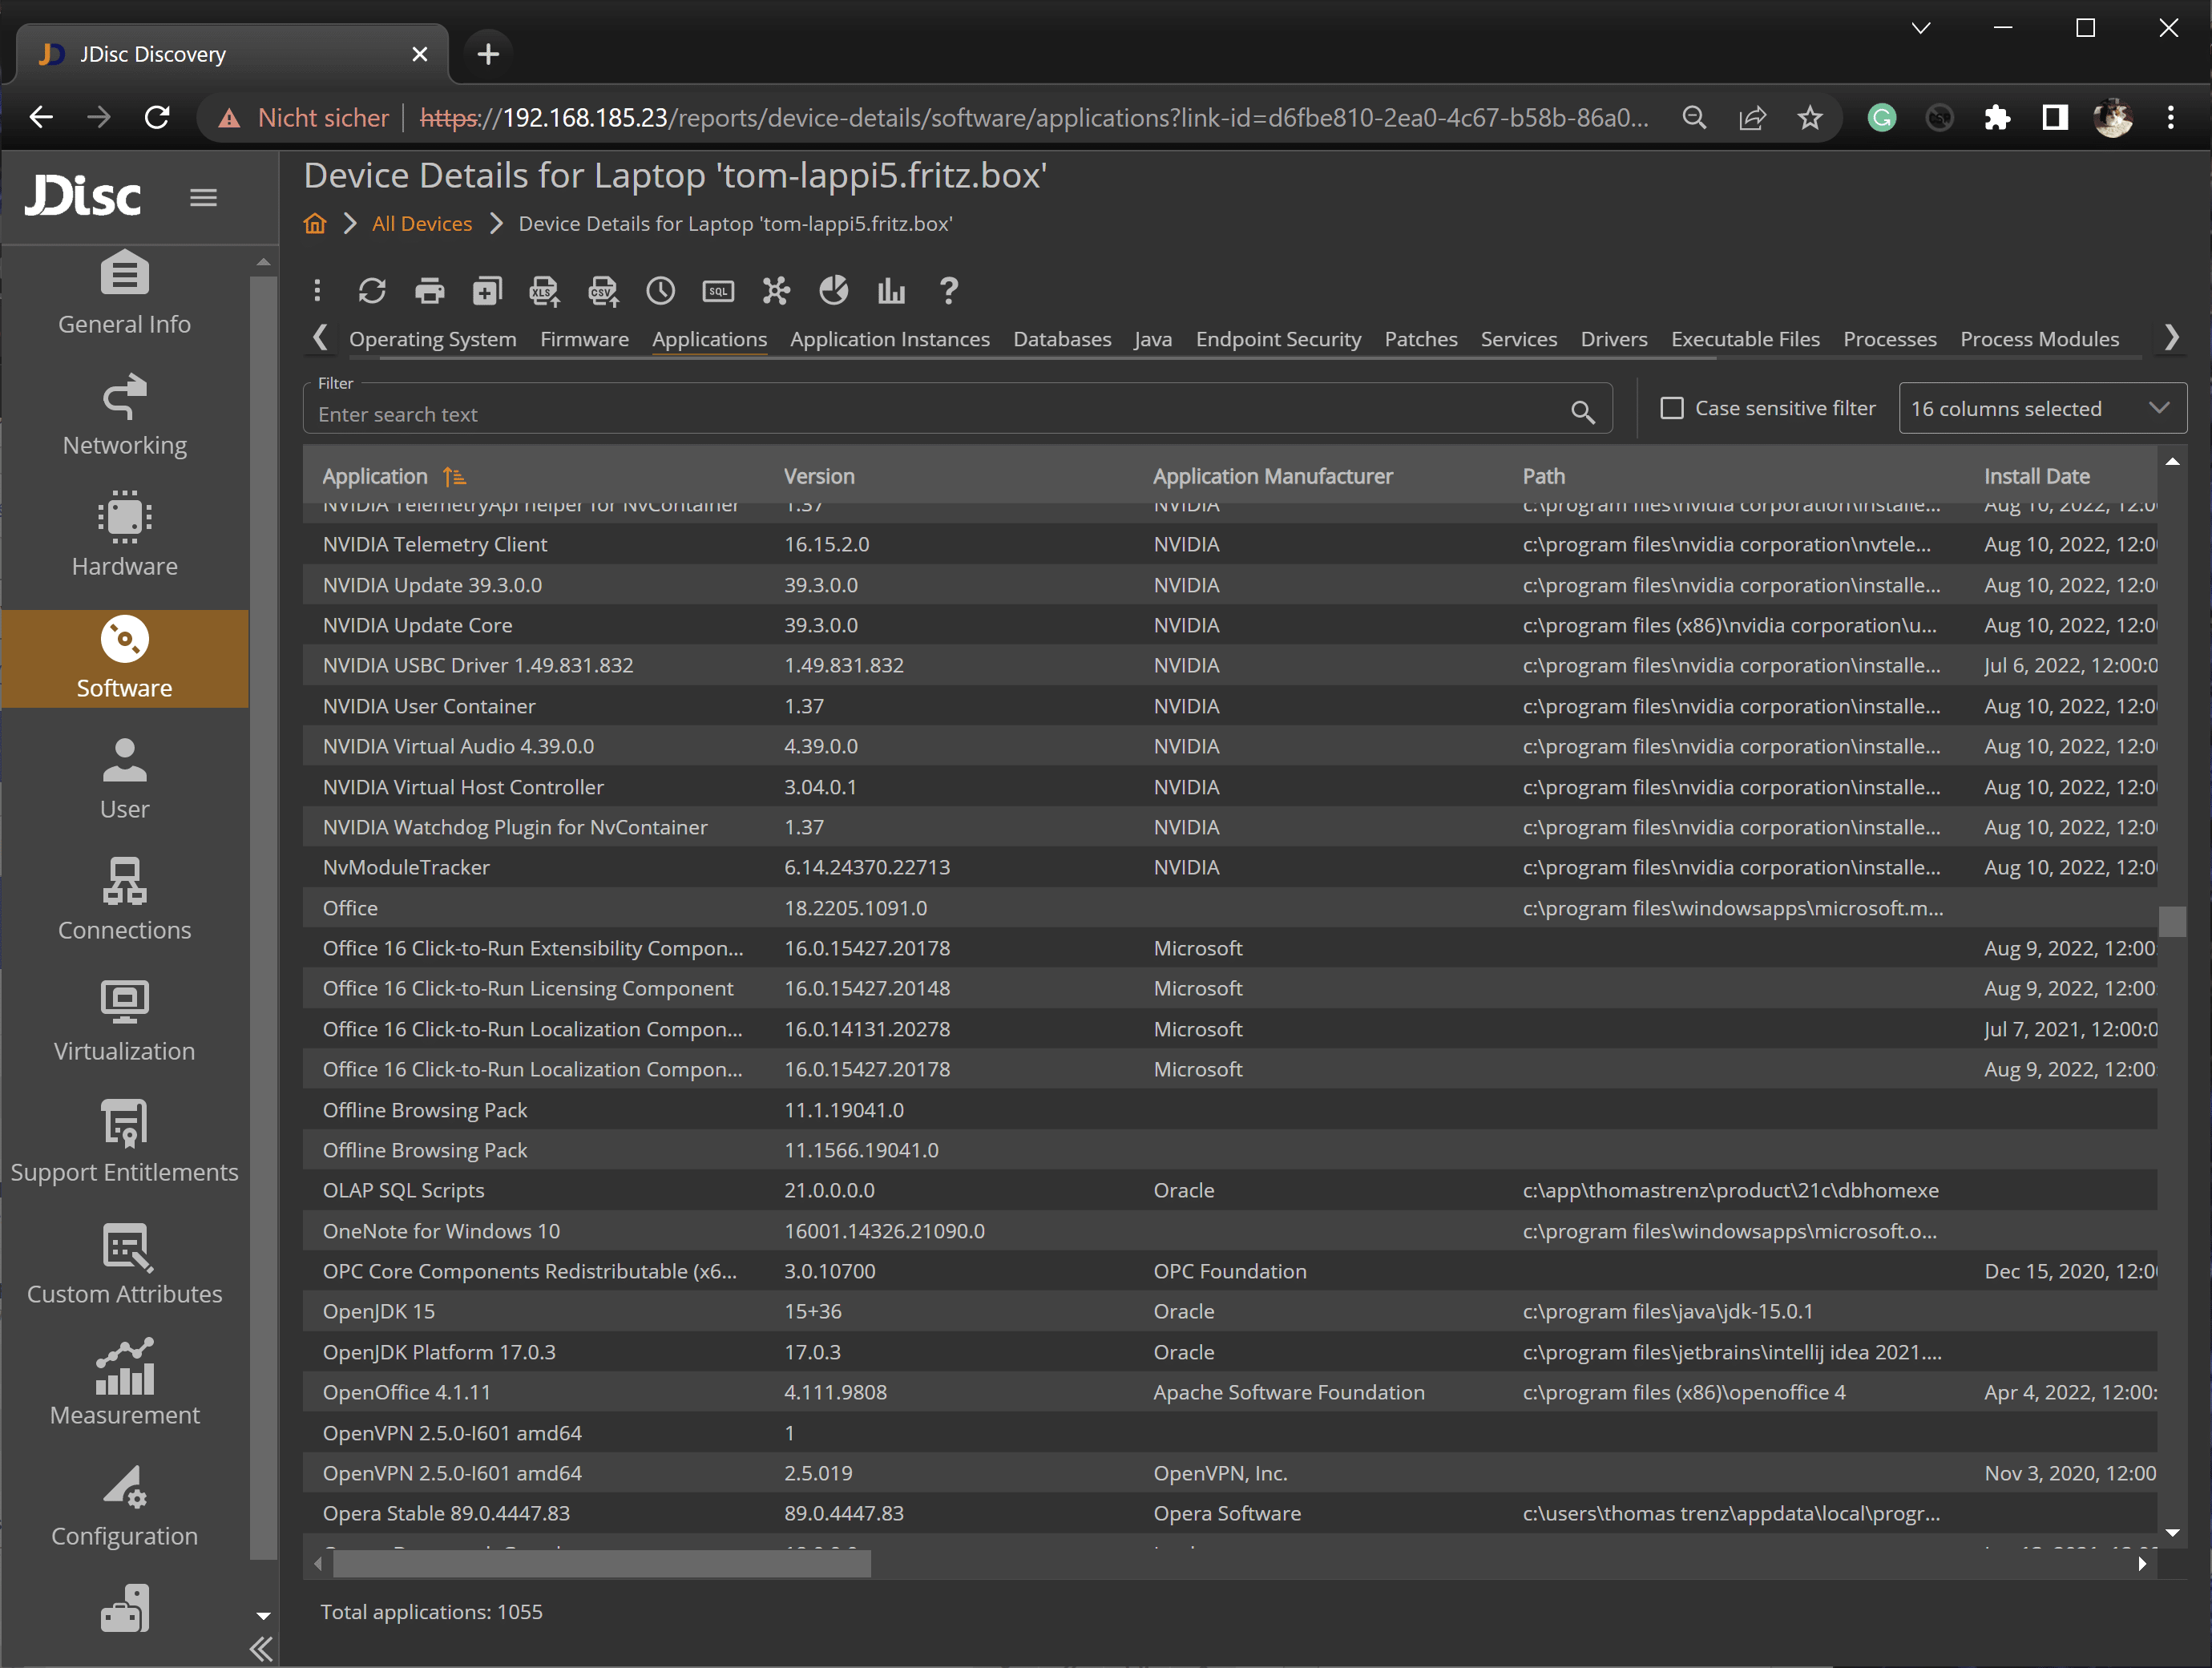Open the 16 columns selected dropdown
Image resolution: width=2212 pixels, height=1668 pixels.
(2041, 408)
